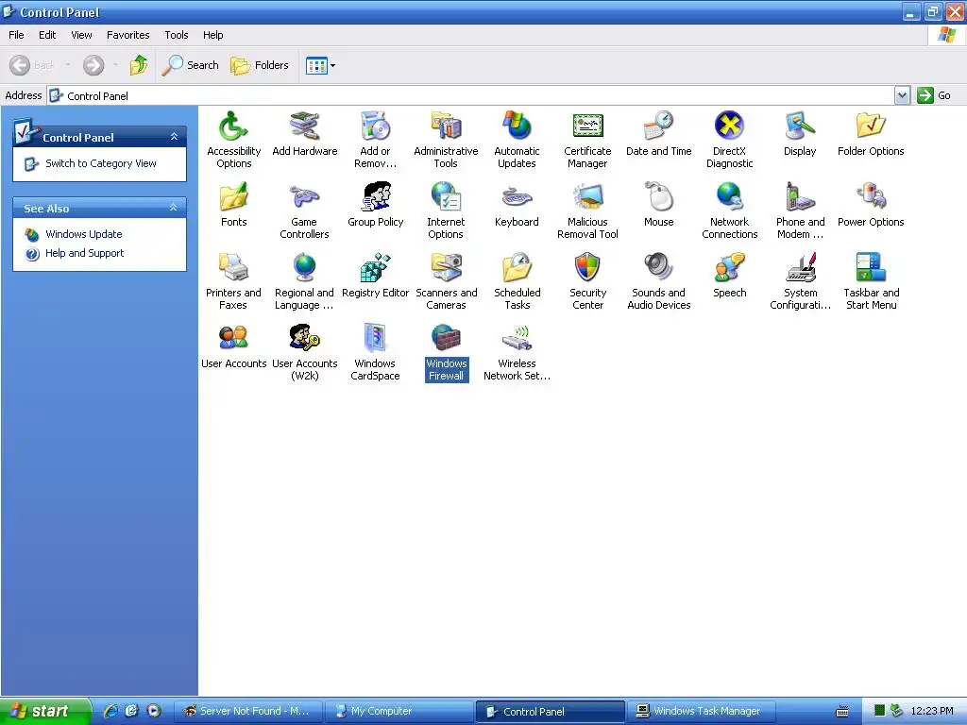
Task: Select Game Controllers icon
Action: point(305,197)
